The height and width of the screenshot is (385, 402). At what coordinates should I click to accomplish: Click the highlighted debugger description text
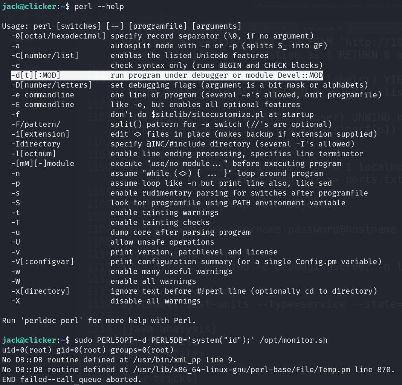216,75
